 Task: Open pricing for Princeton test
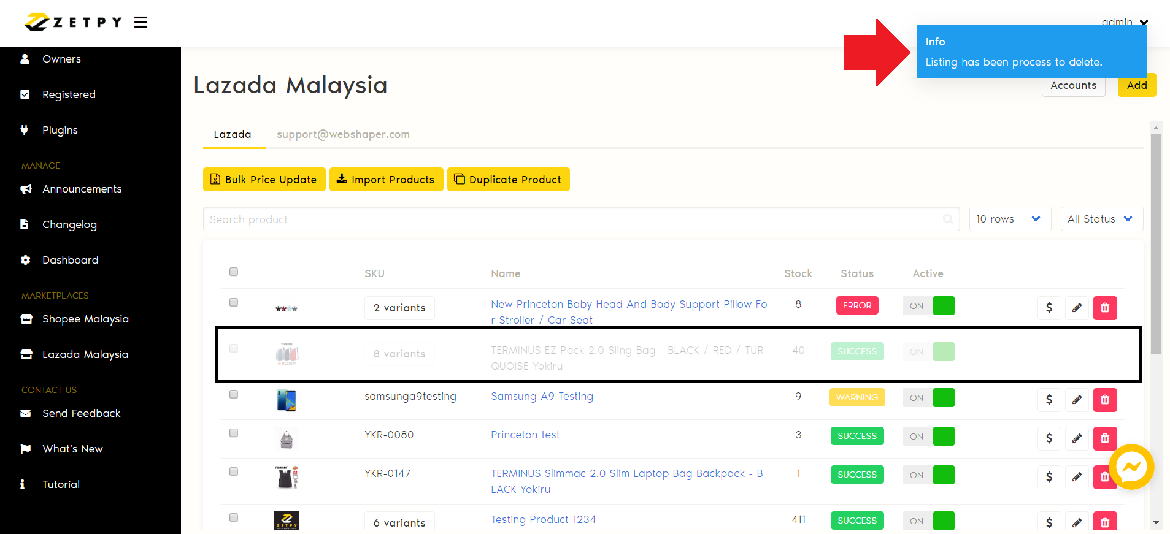[x=1049, y=438]
